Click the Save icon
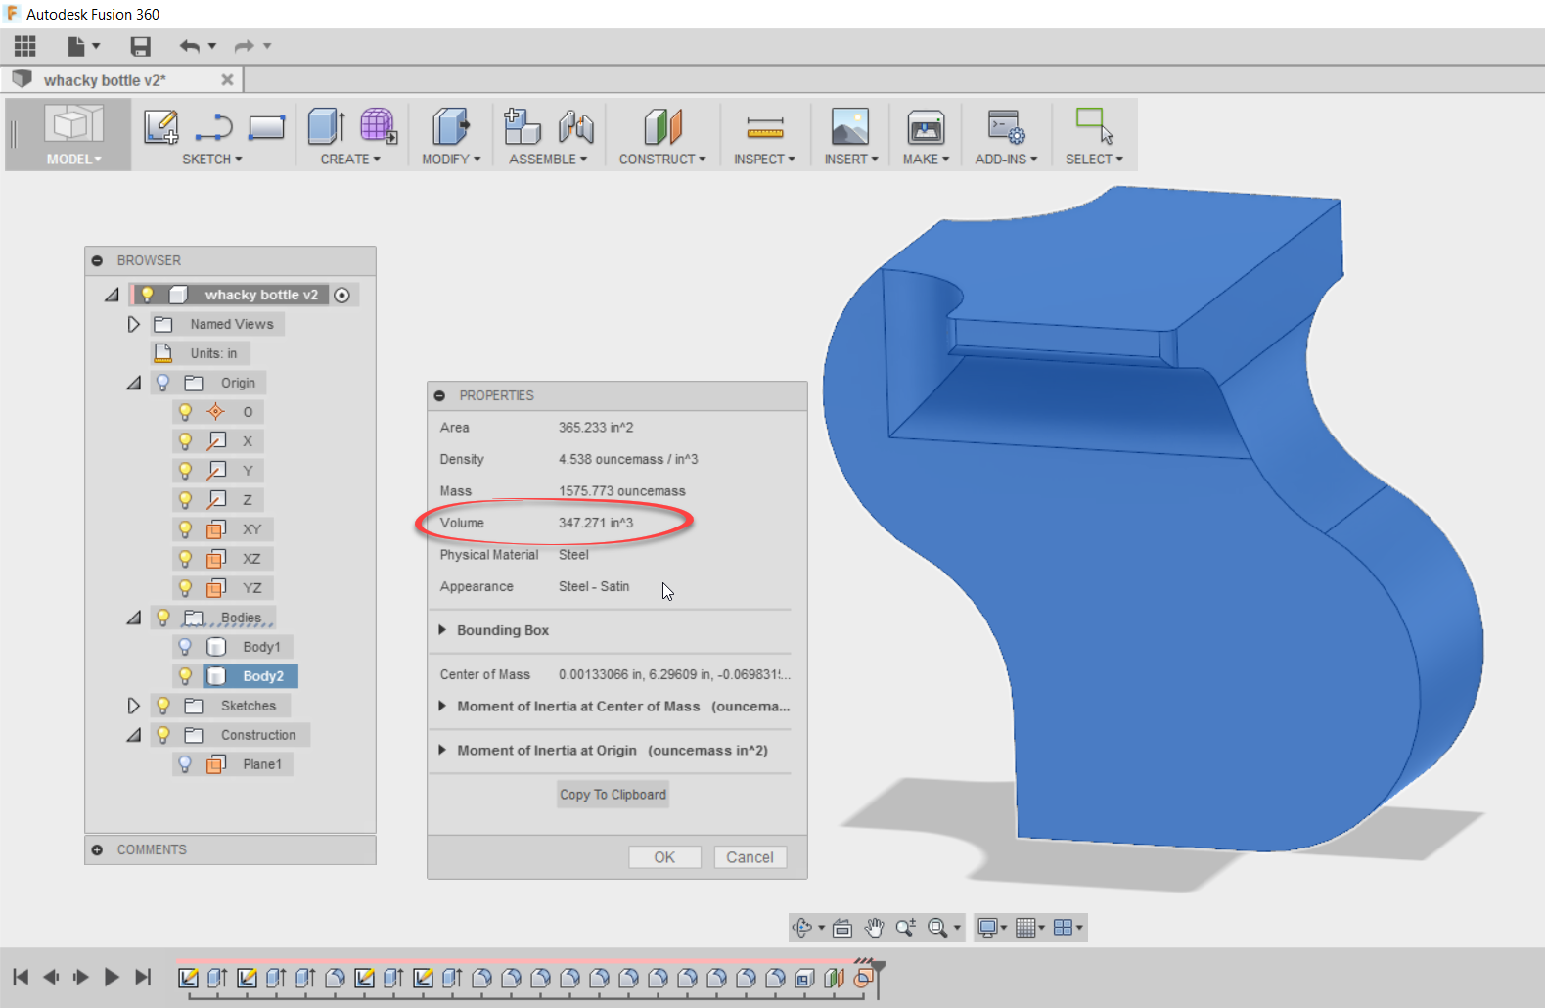Image resolution: width=1545 pixels, height=1008 pixels. (141, 46)
